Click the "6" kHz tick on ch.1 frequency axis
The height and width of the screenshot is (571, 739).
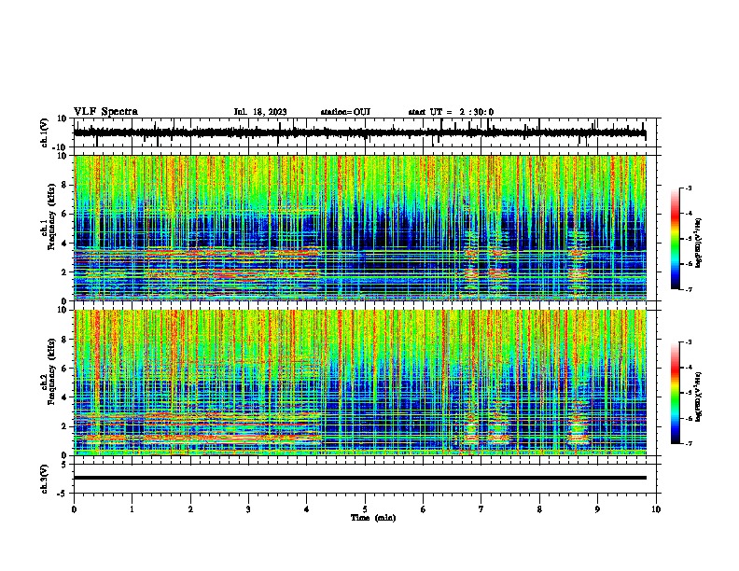coord(65,214)
